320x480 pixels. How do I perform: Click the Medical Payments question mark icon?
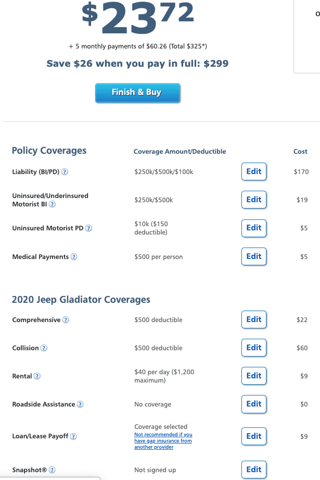coord(74,257)
